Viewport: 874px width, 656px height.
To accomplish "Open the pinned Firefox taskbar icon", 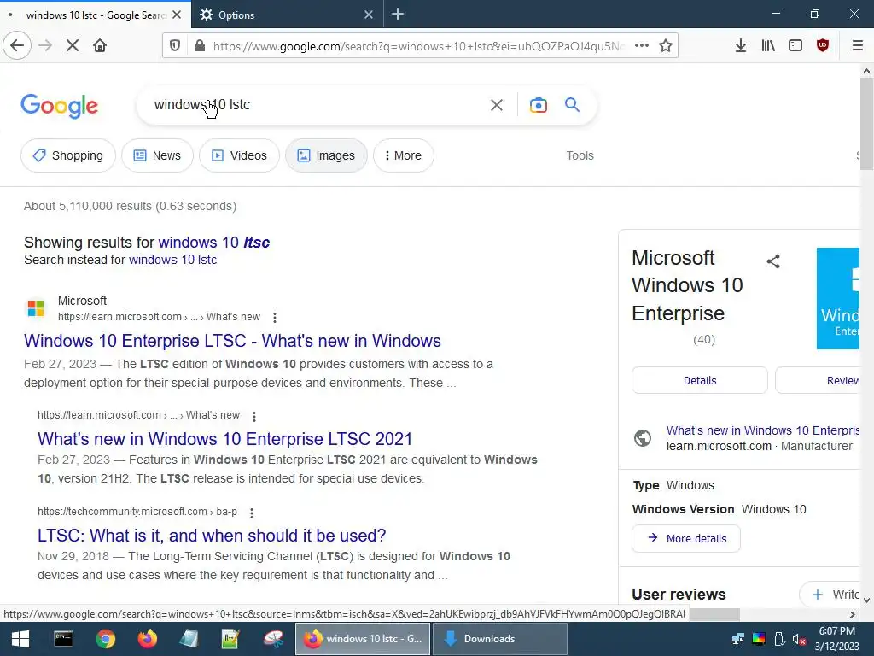I will tap(148, 639).
